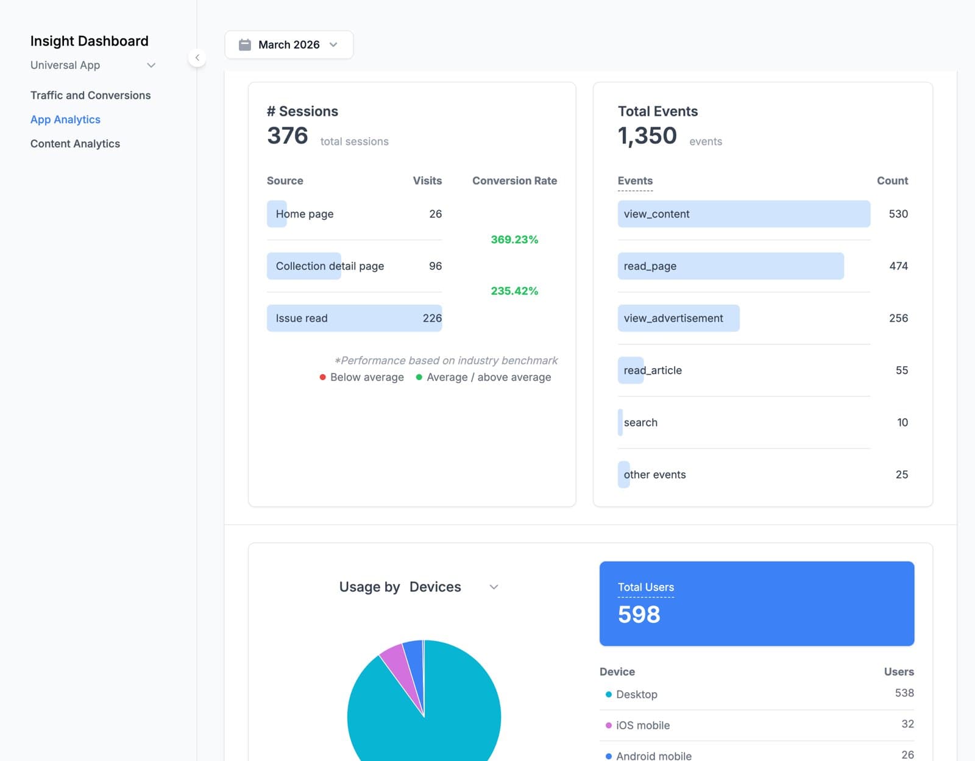Click the Insight Dashboard title

pyautogui.click(x=90, y=41)
